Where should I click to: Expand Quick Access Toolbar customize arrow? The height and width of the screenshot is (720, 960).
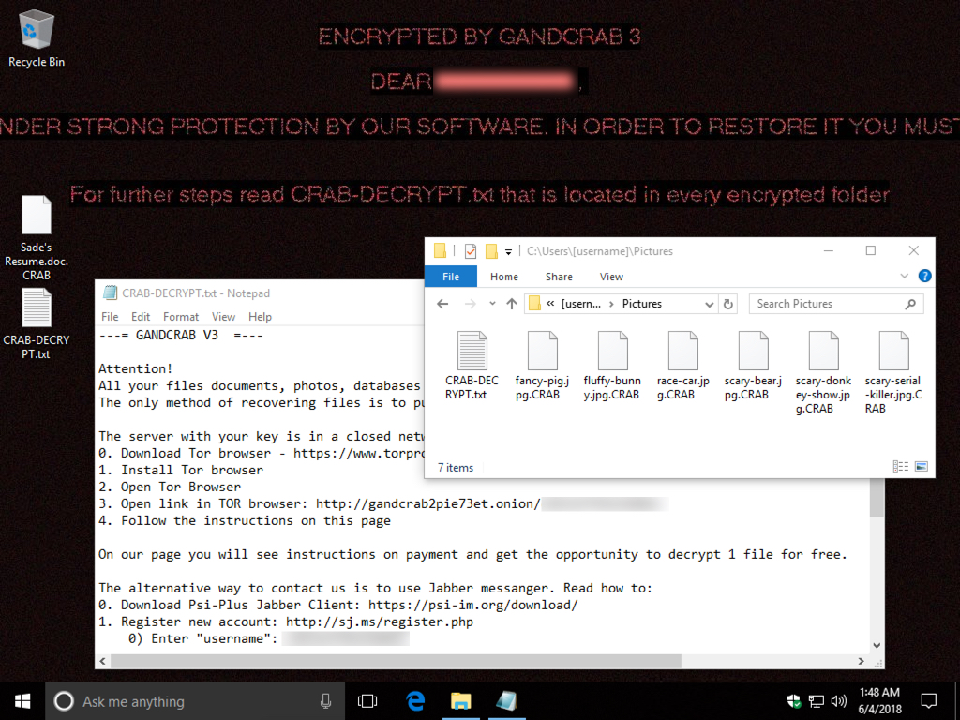(508, 251)
